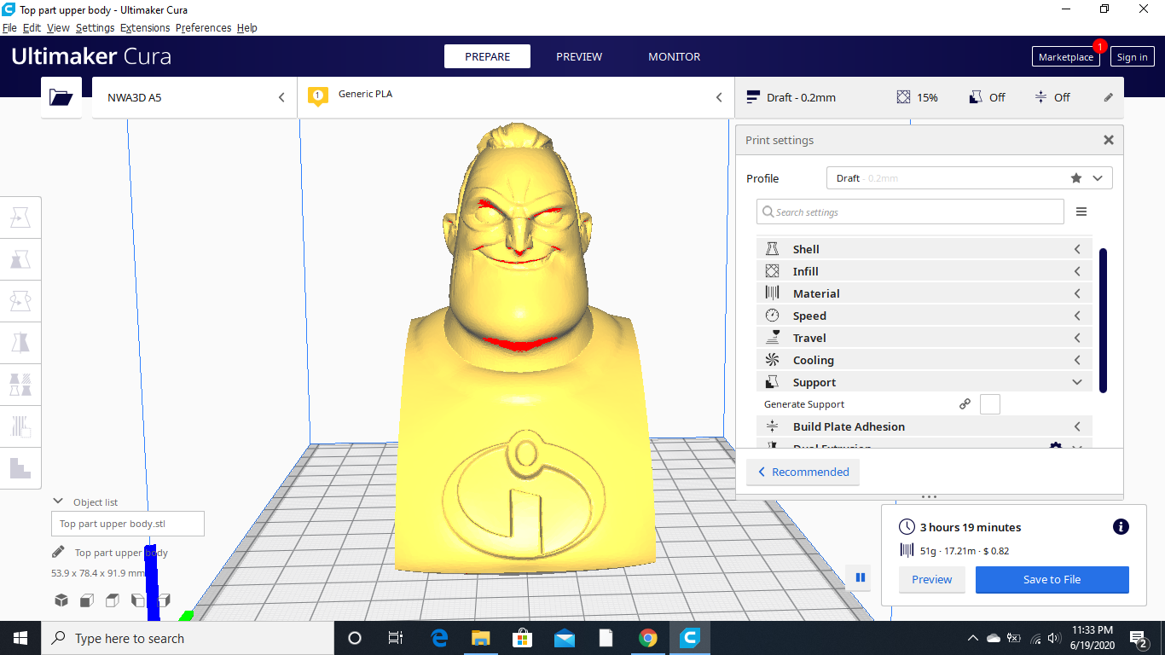Viewport: 1165px width, 655px height.
Task: Open Google Chrome from the taskbar
Action: [648, 637]
